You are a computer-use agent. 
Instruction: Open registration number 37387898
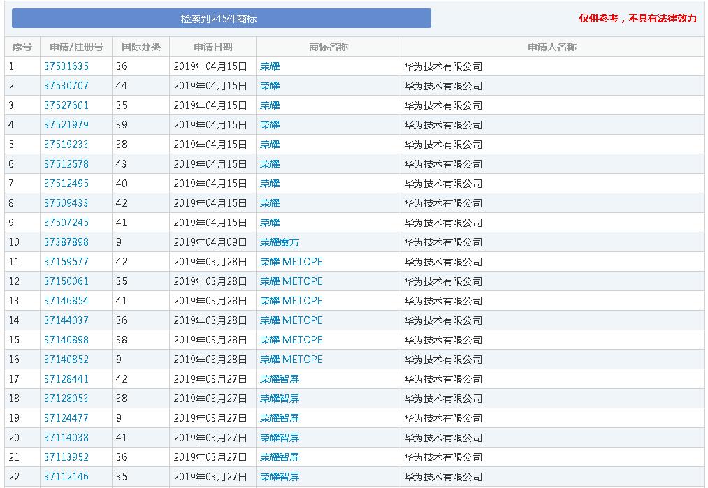(66, 242)
